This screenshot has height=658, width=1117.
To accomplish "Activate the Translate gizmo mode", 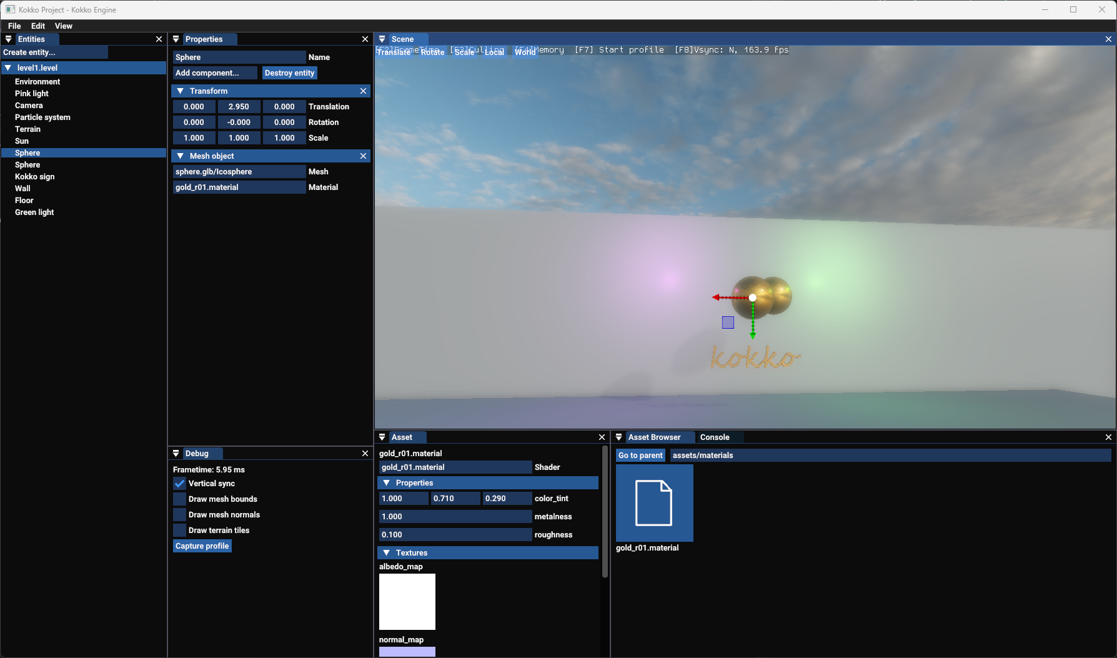I will pos(394,52).
